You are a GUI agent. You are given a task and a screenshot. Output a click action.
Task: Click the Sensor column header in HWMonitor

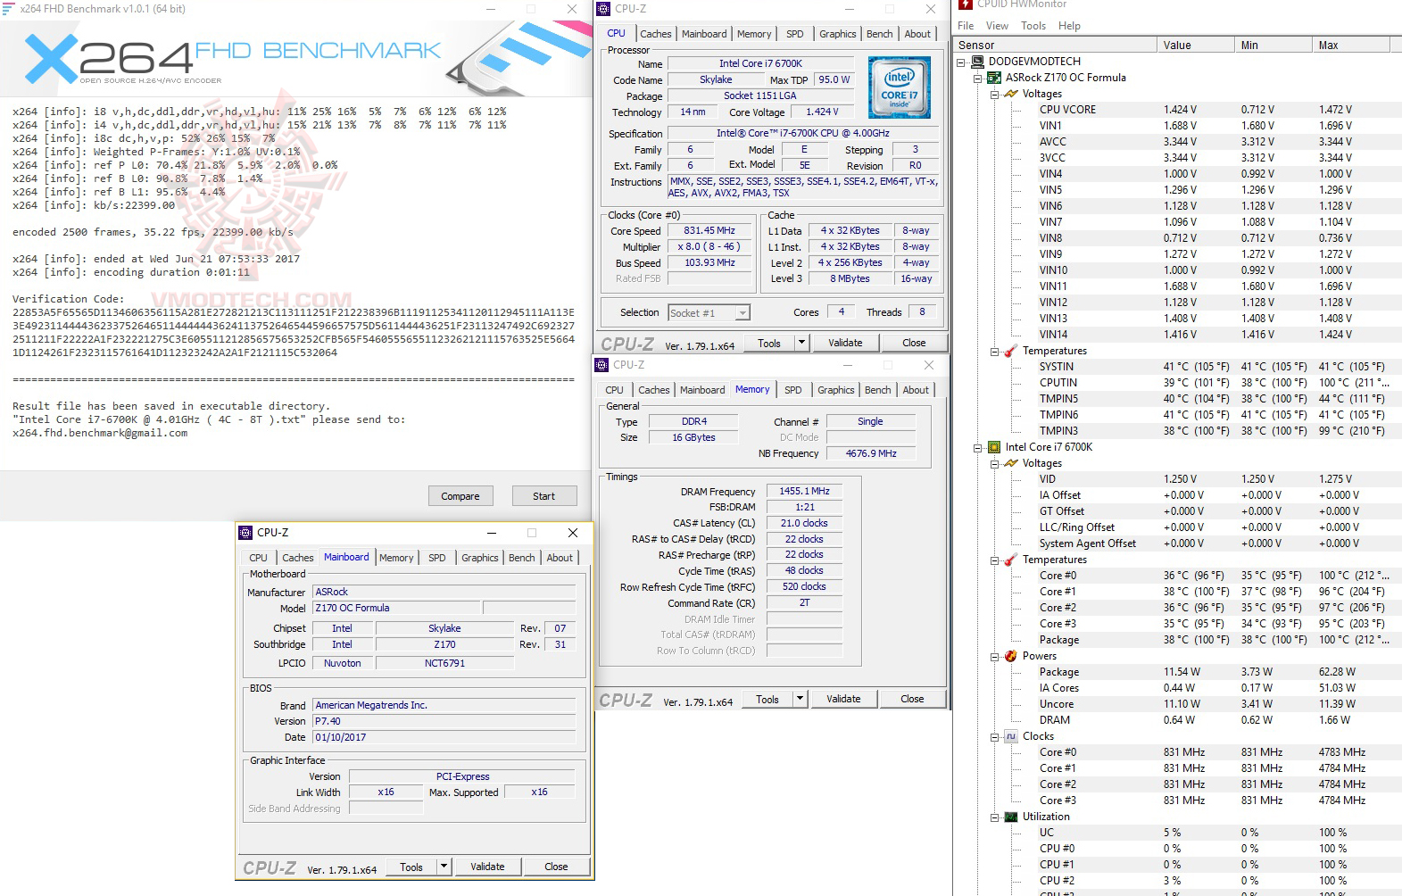tap(1055, 45)
